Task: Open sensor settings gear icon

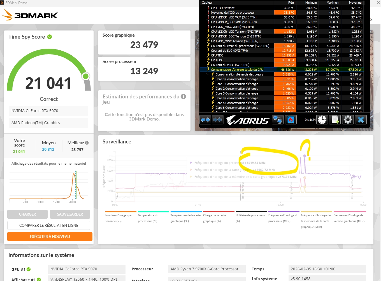Action: point(348,120)
